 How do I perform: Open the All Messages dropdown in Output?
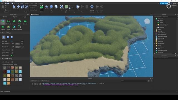(35, 81)
